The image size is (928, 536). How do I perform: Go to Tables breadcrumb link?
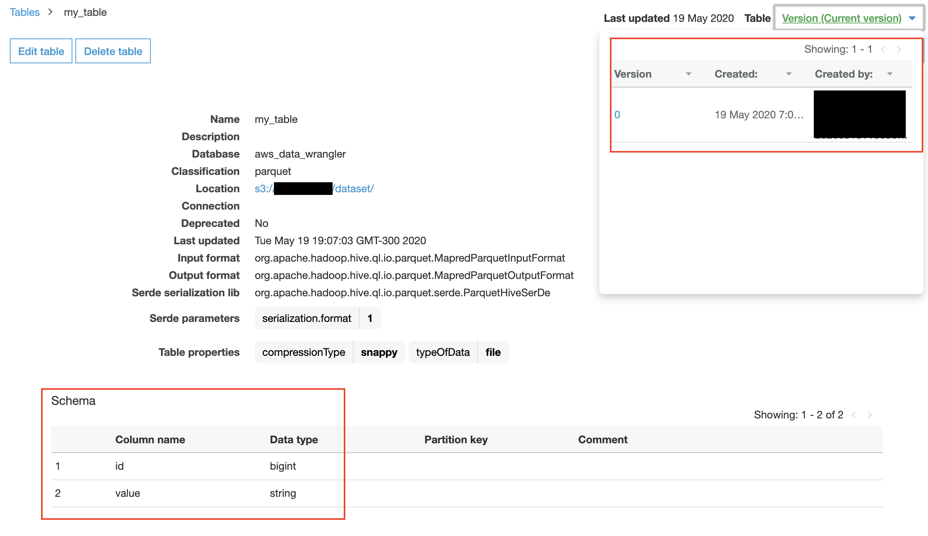[25, 12]
